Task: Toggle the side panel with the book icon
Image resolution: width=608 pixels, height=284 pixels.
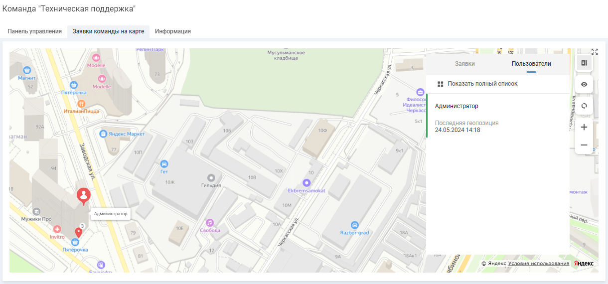Action: pyautogui.click(x=584, y=63)
